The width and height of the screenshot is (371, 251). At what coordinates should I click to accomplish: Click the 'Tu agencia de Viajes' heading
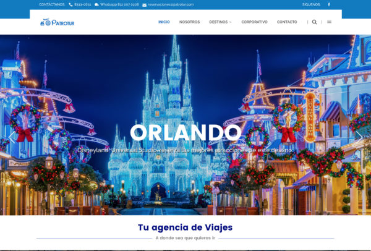click(x=185, y=228)
